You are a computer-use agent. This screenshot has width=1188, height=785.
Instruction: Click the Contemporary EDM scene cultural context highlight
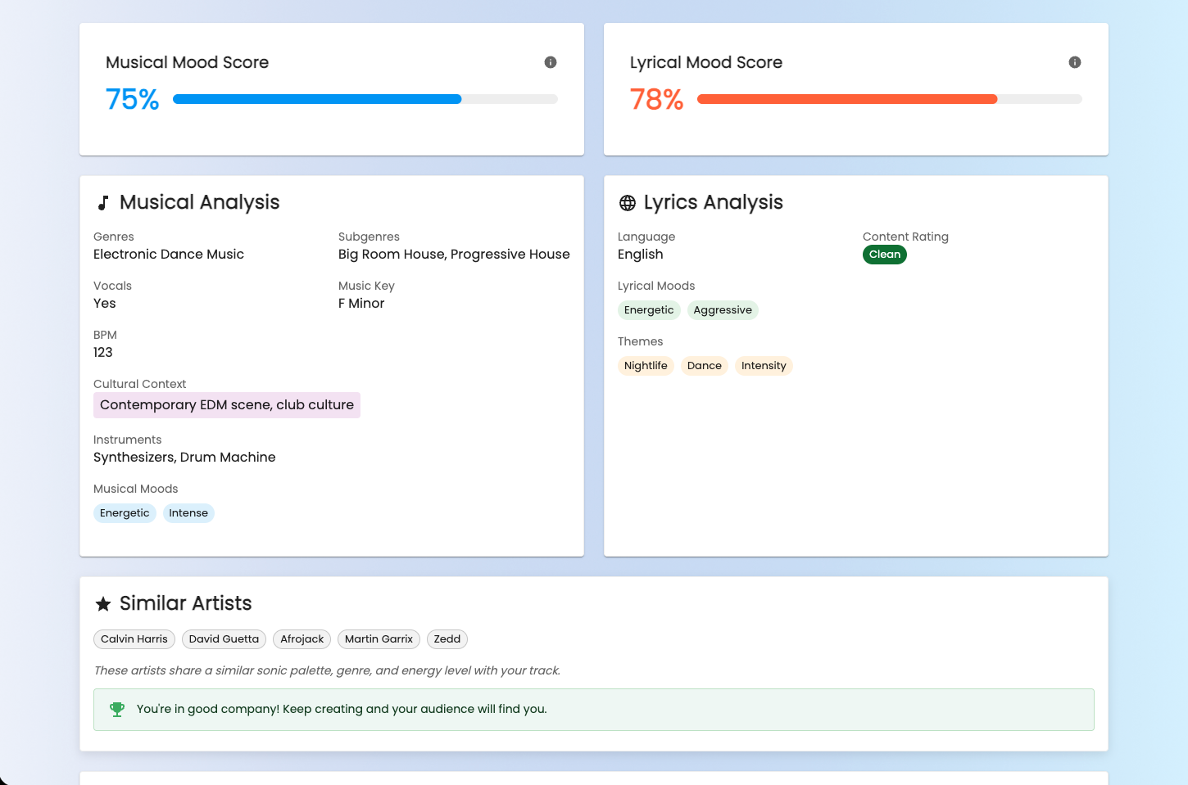227,405
